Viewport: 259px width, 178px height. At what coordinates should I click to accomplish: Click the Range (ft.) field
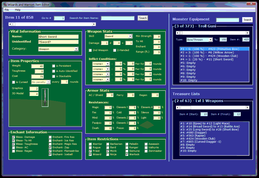[157, 52]
